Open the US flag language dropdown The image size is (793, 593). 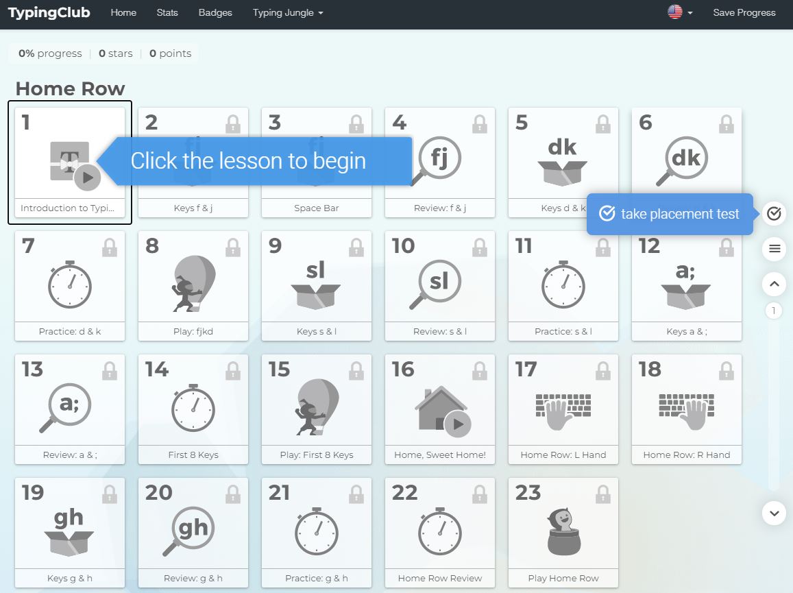click(x=680, y=12)
